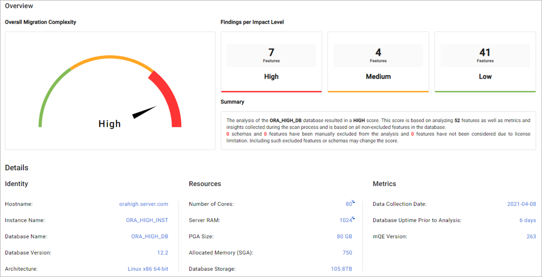Click the marker icon beside 80 cores
542x277 pixels.
pos(353,202)
